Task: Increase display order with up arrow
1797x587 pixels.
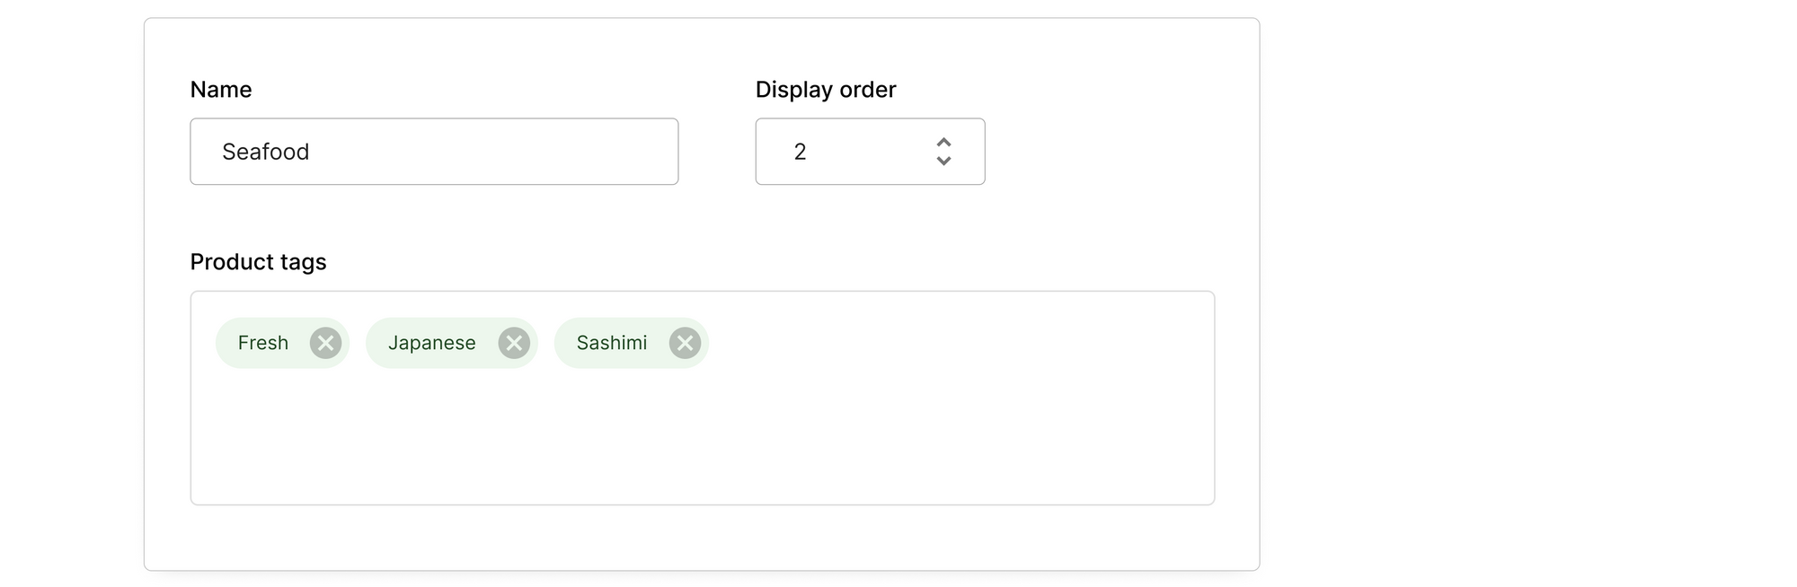Action: tap(943, 143)
